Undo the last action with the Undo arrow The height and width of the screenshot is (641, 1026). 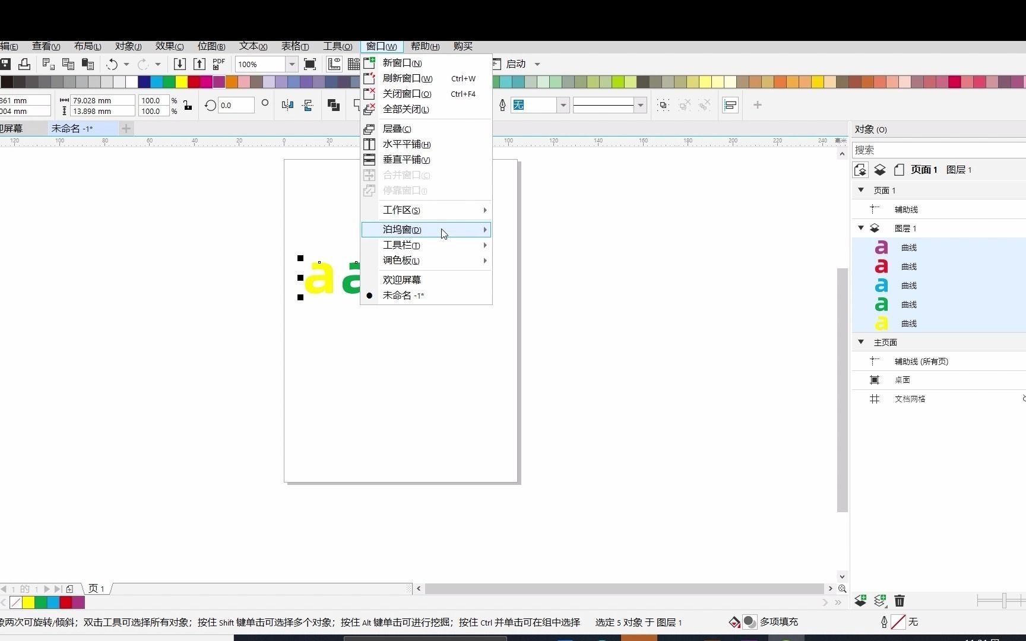point(112,64)
